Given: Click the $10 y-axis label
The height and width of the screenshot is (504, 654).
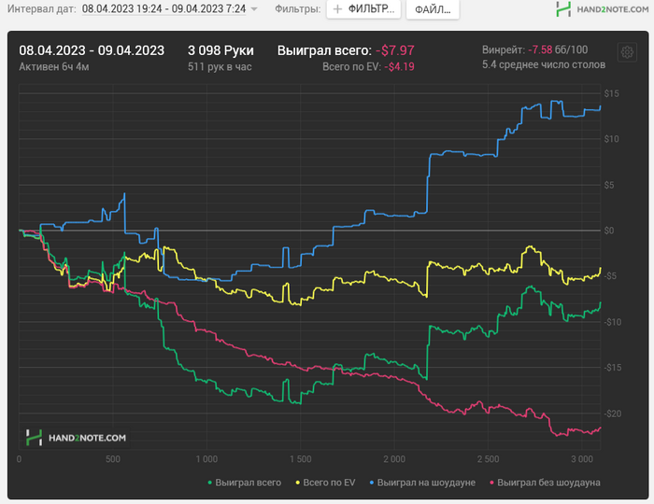Looking at the screenshot, I should coord(611,139).
